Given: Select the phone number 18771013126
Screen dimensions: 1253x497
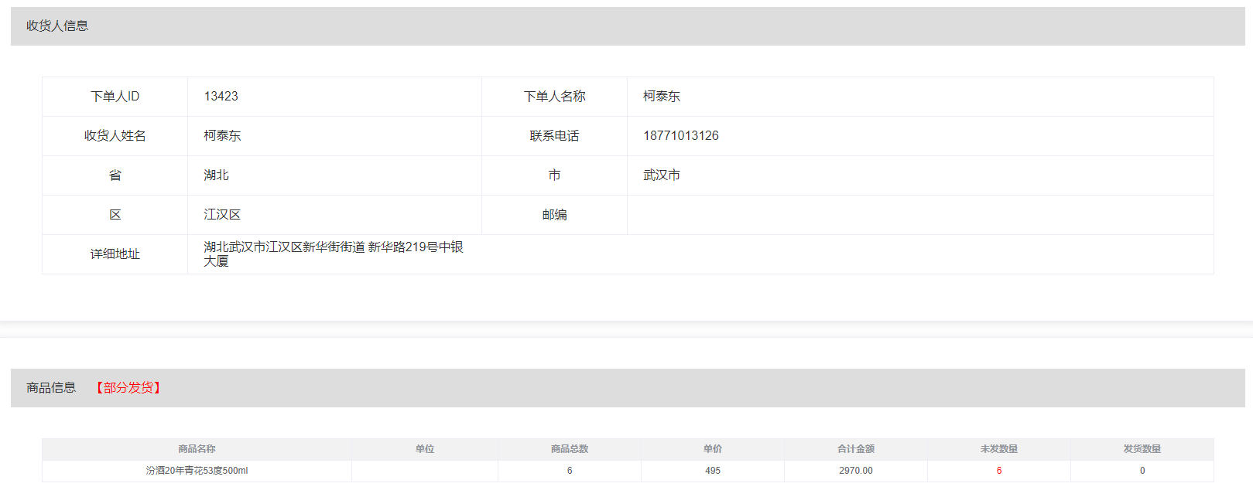Looking at the screenshot, I should pyautogui.click(x=680, y=136).
